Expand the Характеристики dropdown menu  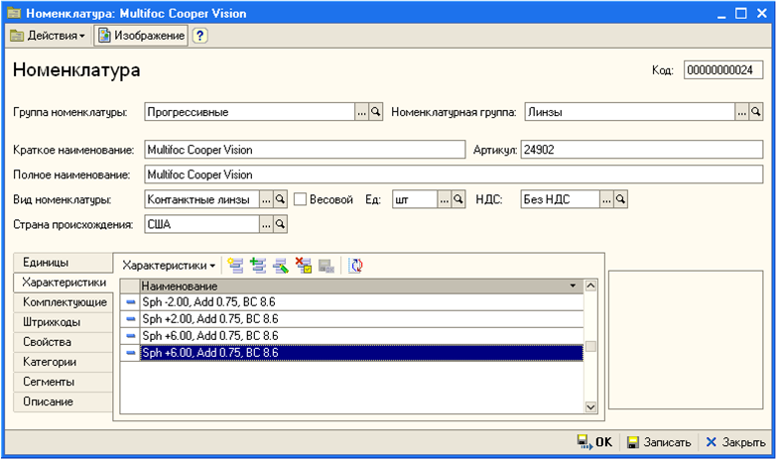pyautogui.click(x=169, y=266)
